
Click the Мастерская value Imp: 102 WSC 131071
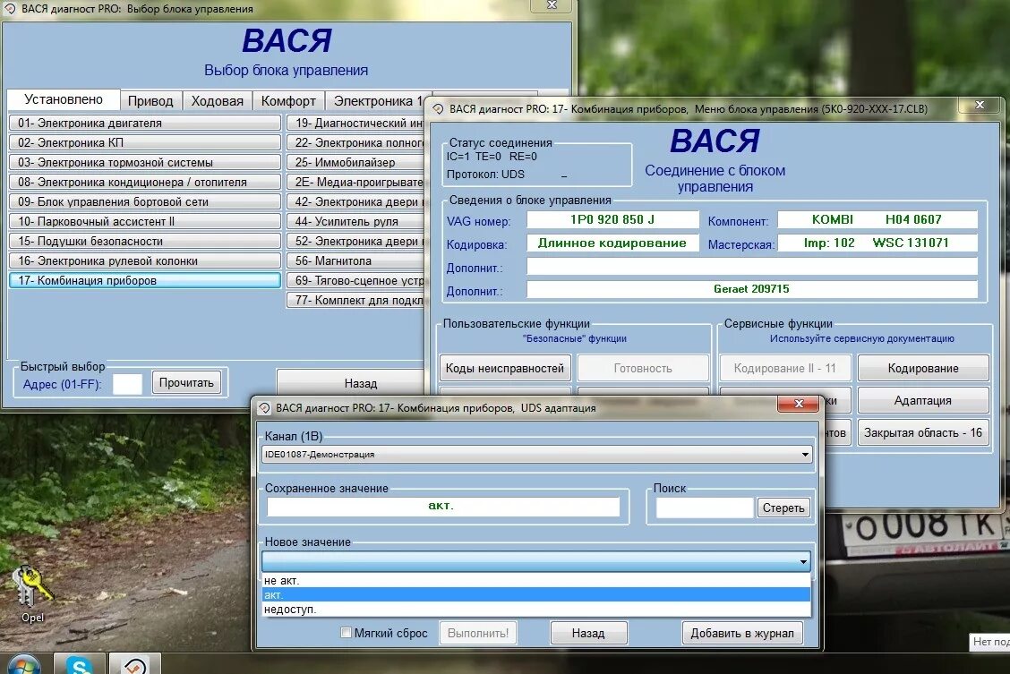877,243
